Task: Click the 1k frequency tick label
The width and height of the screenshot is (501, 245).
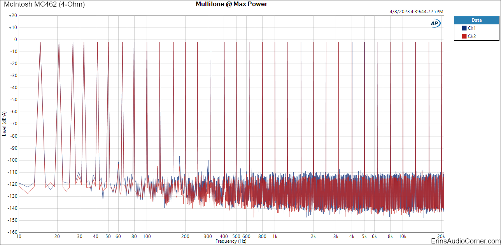Action: (x=275, y=236)
